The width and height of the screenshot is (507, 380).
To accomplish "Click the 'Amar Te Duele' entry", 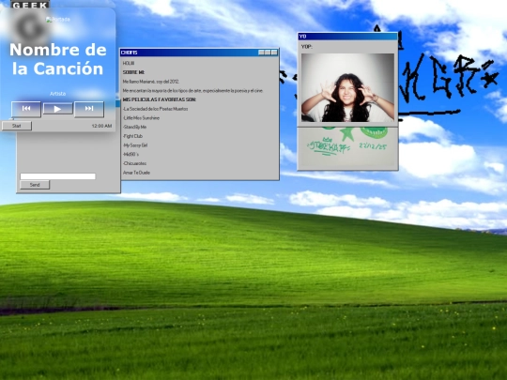I will (136, 173).
